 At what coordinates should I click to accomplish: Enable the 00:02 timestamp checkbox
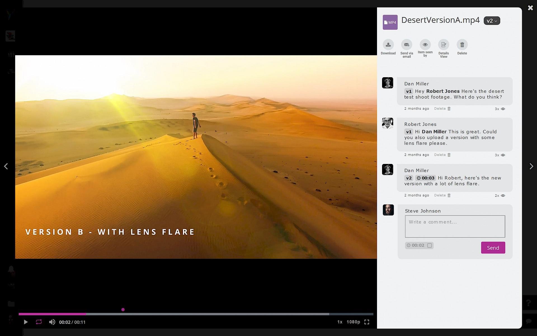pyautogui.click(x=429, y=245)
